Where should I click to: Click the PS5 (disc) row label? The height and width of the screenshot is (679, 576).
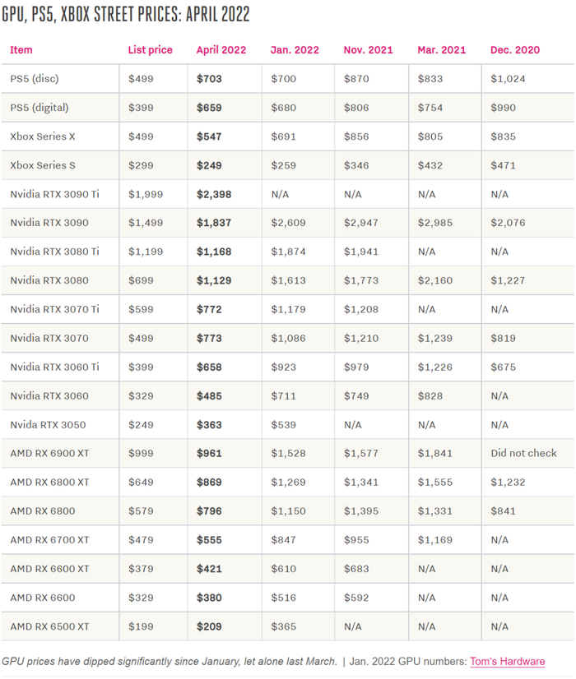click(35, 79)
